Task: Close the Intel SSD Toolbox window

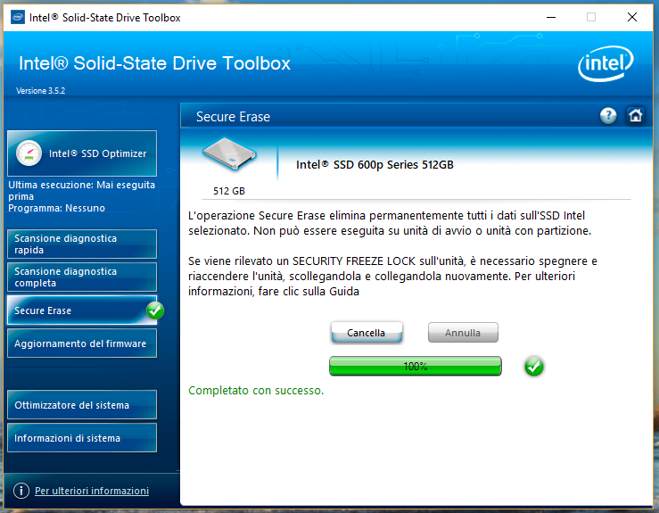Action: click(631, 17)
